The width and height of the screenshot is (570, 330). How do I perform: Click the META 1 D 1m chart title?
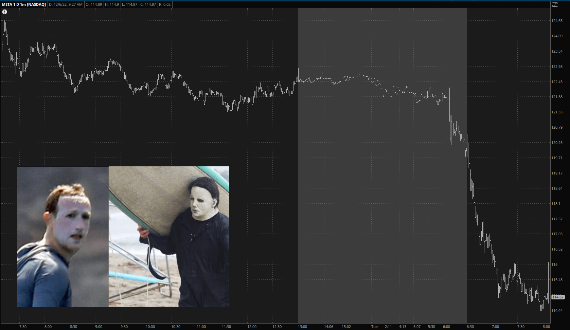click(24, 4)
